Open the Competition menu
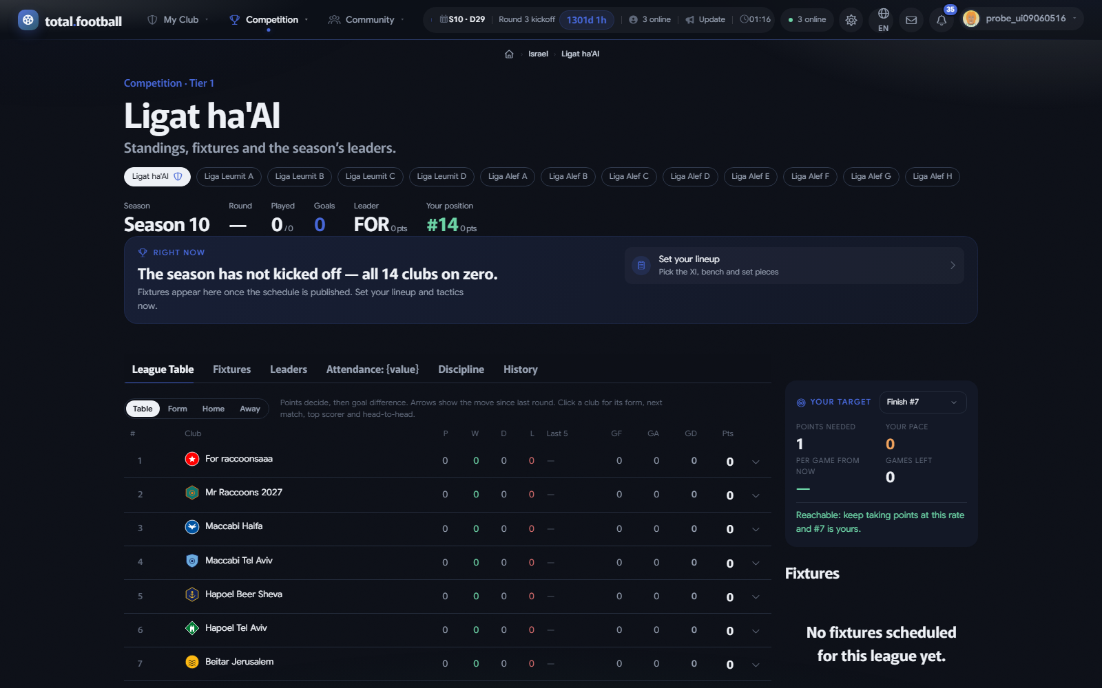1102x688 pixels. [x=269, y=20]
